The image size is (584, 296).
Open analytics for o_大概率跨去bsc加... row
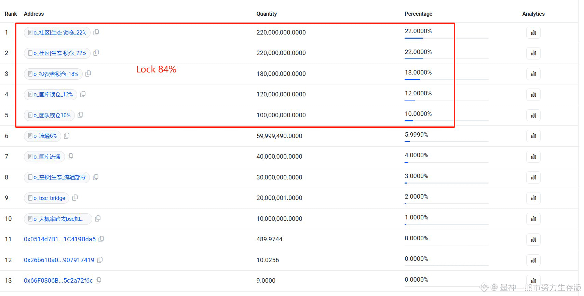coord(533,219)
